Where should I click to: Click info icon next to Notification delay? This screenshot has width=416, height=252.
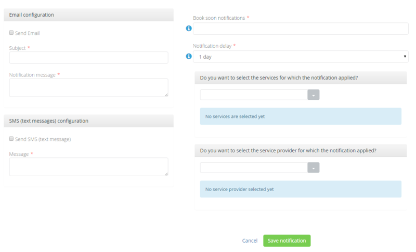(189, 56)
